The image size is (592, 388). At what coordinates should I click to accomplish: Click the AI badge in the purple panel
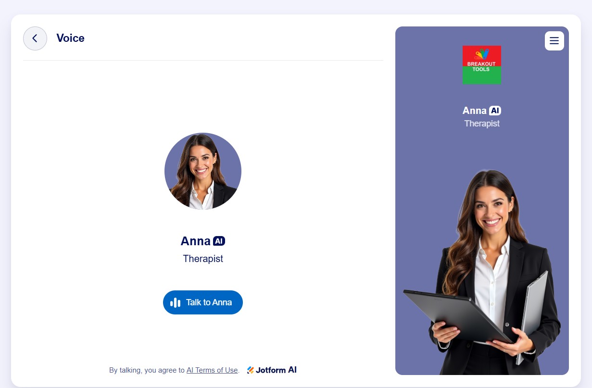[495, 111]
